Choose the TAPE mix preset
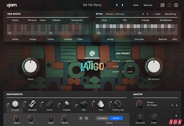The height and width of the screenshot is (126, 184). click(130, 72)
